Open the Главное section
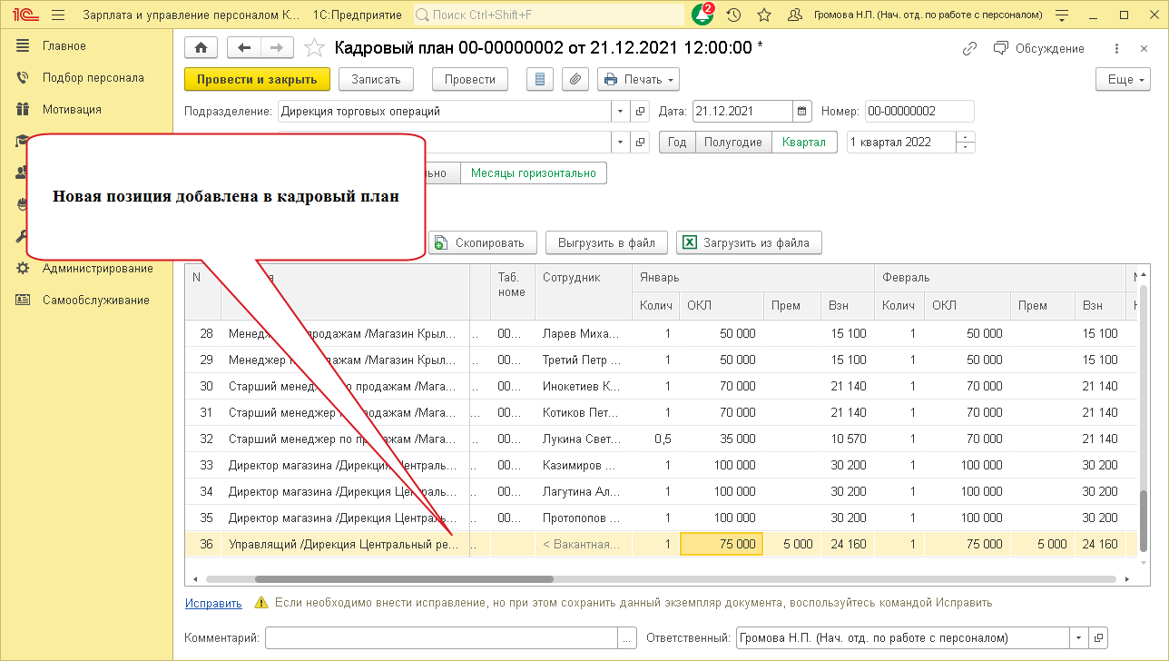The height and width of the screenshot is (661, 1169). point(64,46)
